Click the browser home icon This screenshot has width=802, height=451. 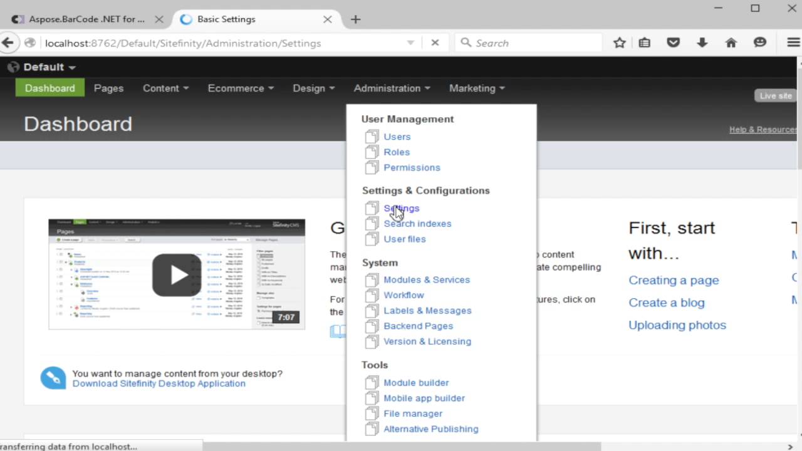pos(731,43)
